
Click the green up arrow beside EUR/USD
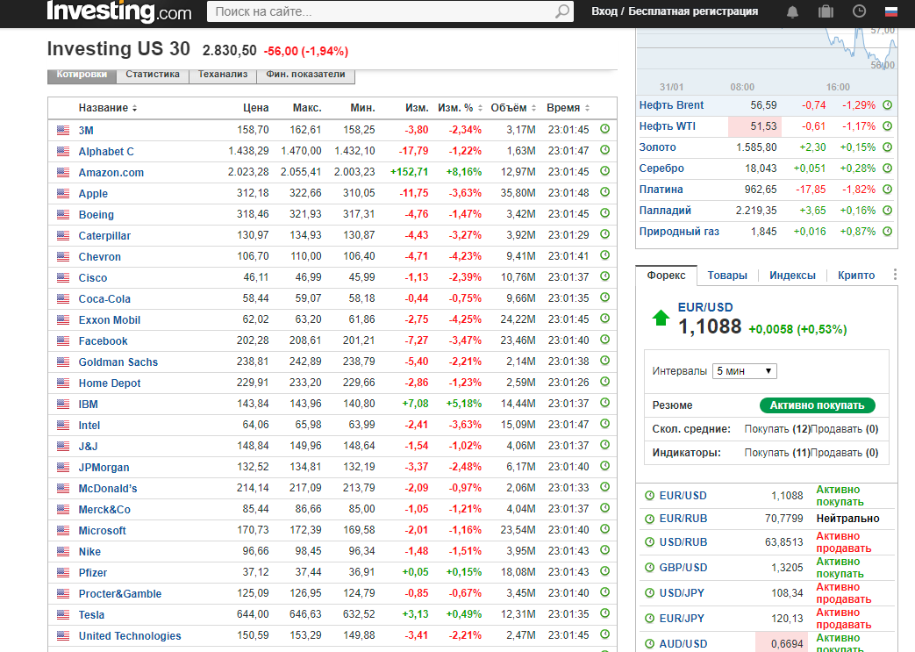(661, 319)
